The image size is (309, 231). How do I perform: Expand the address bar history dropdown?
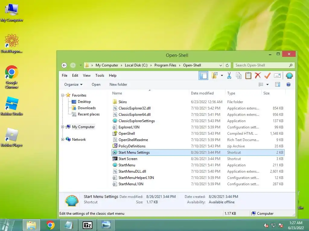(x=221, y=65)
